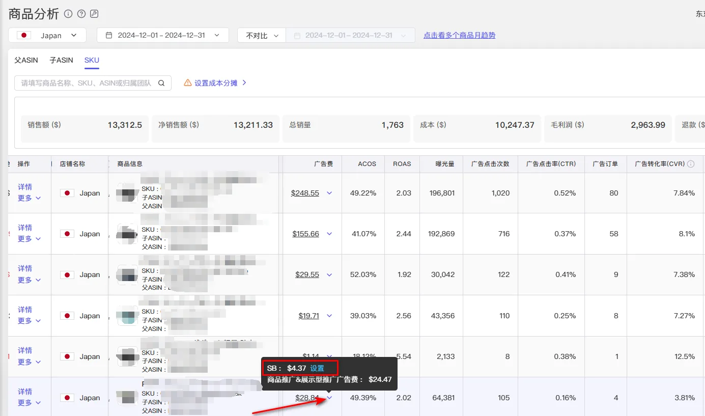Open the 设置成本分摊 link
This screenshot has width=705, height=416.
click(x=216, y=82)
